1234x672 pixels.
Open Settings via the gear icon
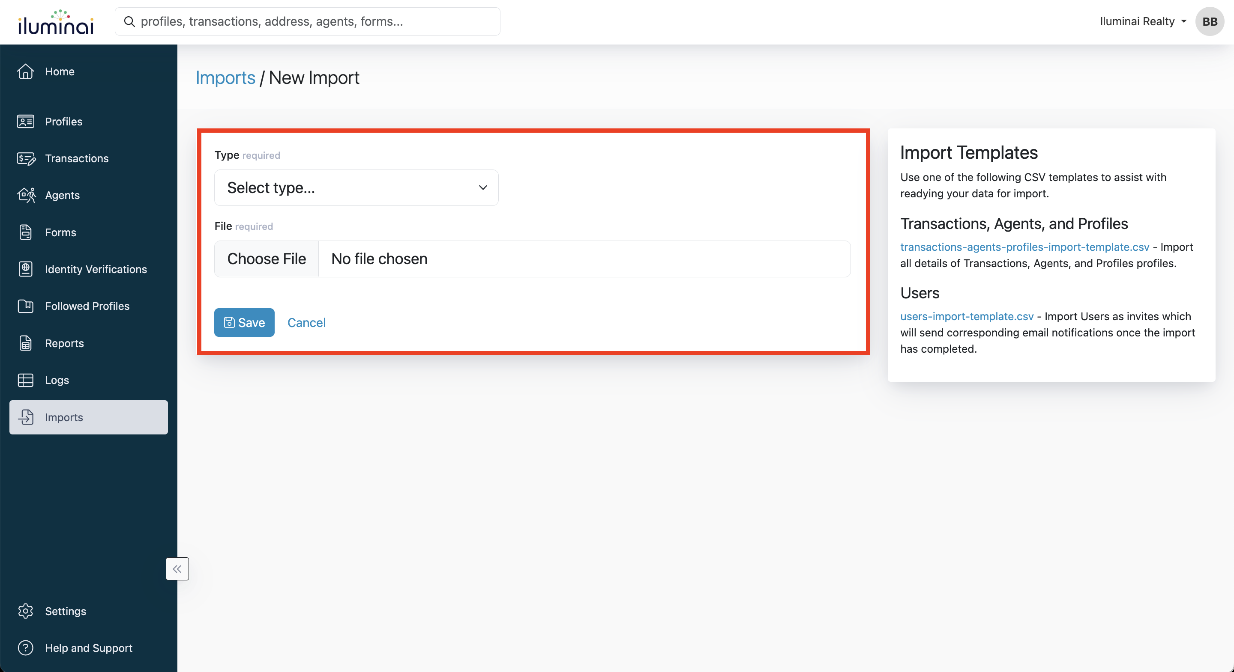click(25, 611)
